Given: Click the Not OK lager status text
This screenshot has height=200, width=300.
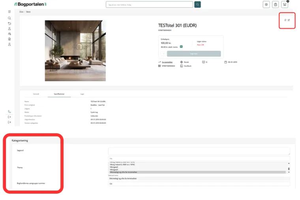Looking at the screenshot, I should point(201,45).
